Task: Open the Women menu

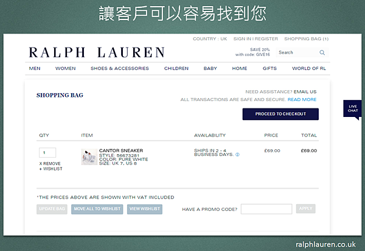Action: pyautogui.click(x=66, y=68)
